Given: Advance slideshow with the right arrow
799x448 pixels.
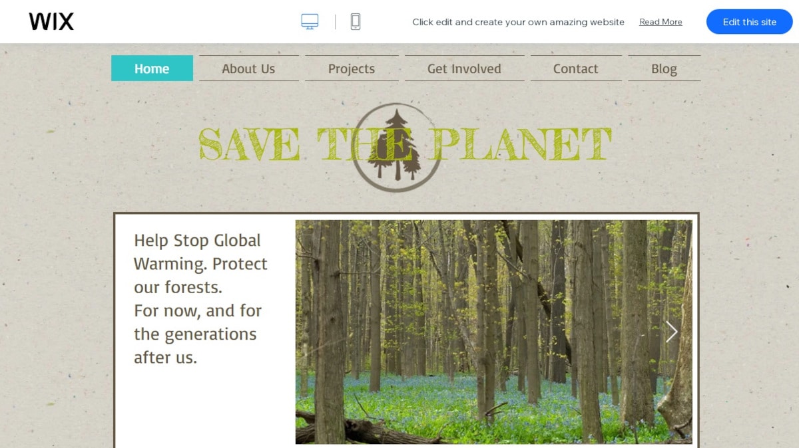Looking at the screenshot, I should point(671,332).
